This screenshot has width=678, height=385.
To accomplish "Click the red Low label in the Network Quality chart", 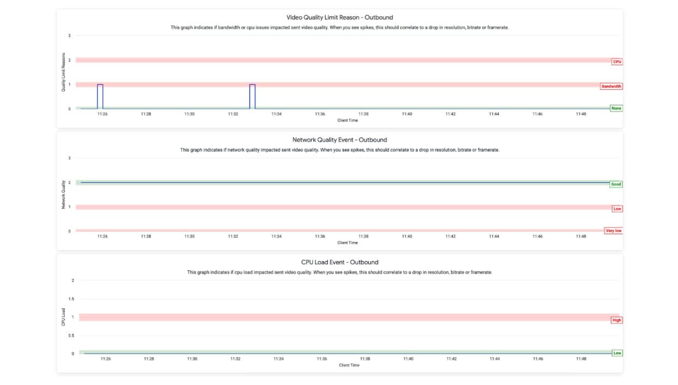I will click(x=617, y=208).
